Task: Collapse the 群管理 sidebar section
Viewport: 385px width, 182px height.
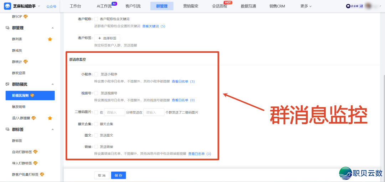Action: click(x=52, y=28)
